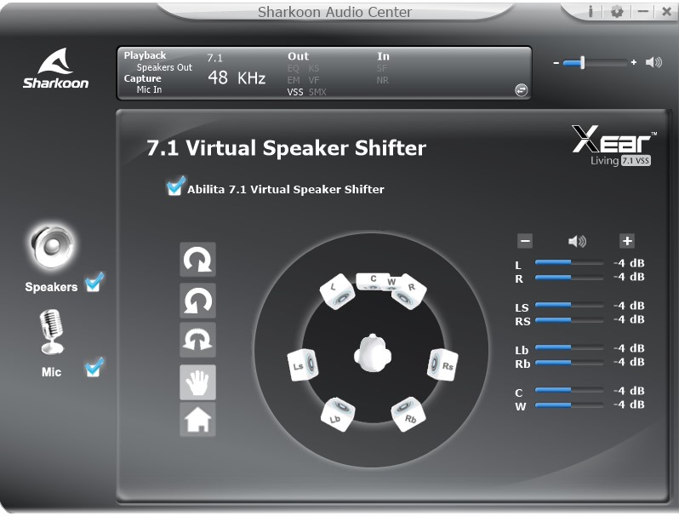The width and height of the screenshot is (679, 516).
Task: Click VF indicator in Out section
Action: point(313,80)
